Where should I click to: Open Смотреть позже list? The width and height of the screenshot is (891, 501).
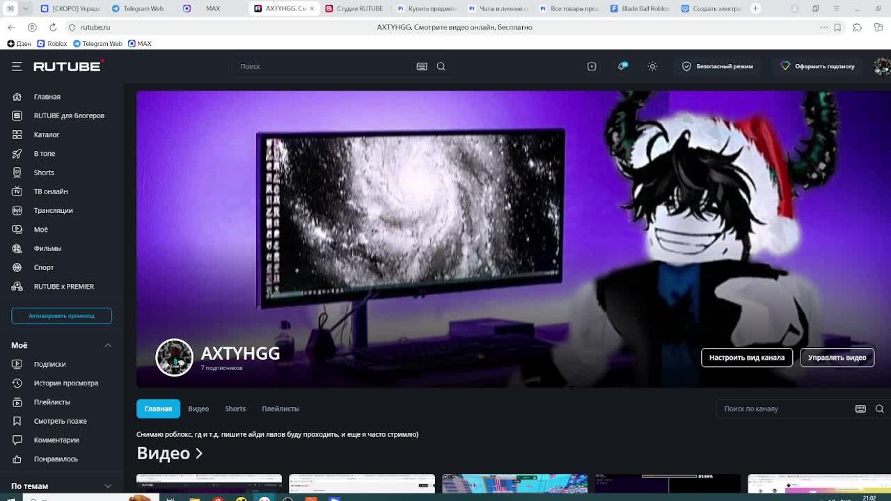pyautogui.click(x=61, y=421)
